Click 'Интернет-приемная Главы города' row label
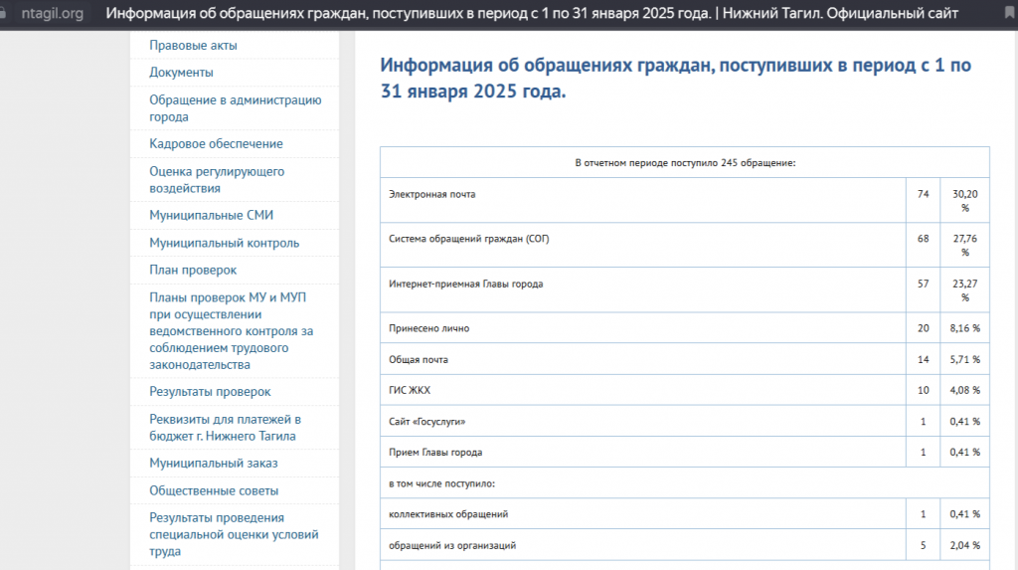The width and height of the screenshot is (1018, 570). (465, 285)
